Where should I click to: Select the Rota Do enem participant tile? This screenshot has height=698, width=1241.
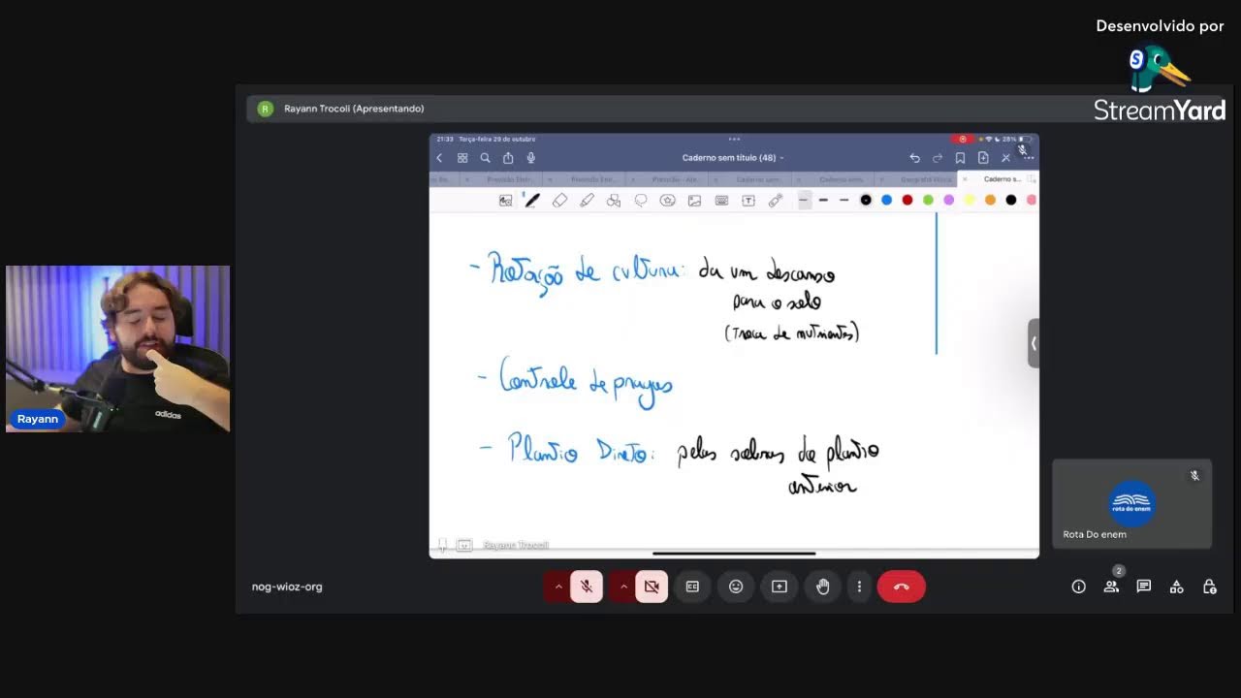click(1131, 504)
